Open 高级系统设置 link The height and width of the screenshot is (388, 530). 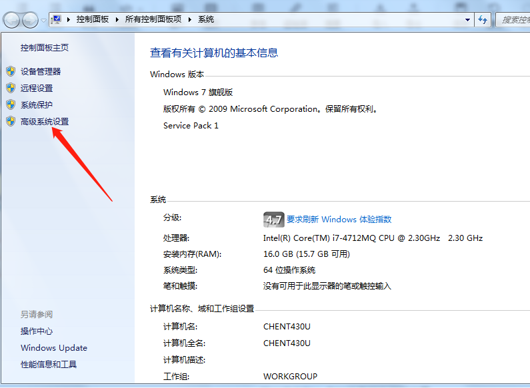tap(45, 122)
